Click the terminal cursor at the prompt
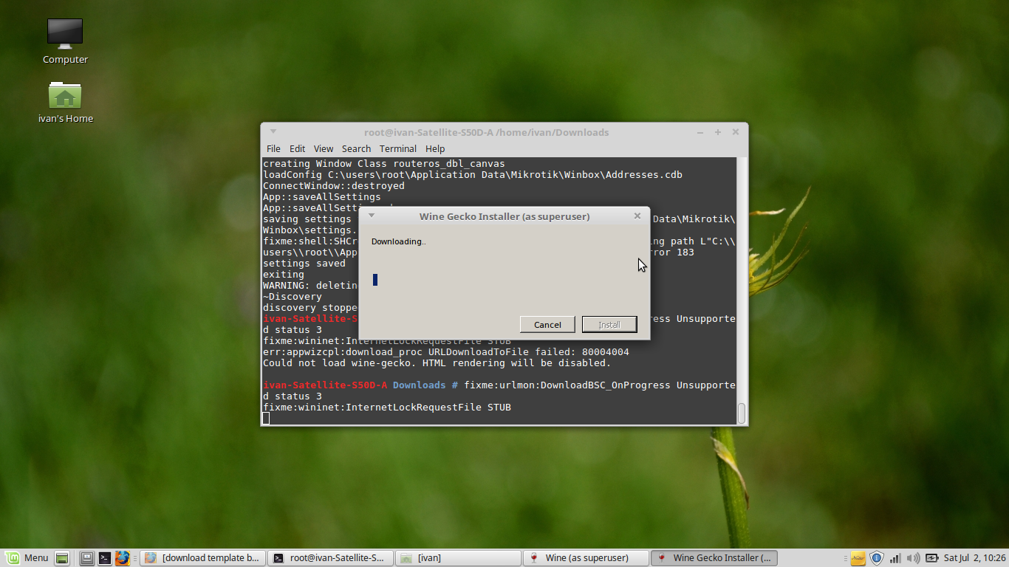The image size is (1009, 567). click(x=266, y=419)
